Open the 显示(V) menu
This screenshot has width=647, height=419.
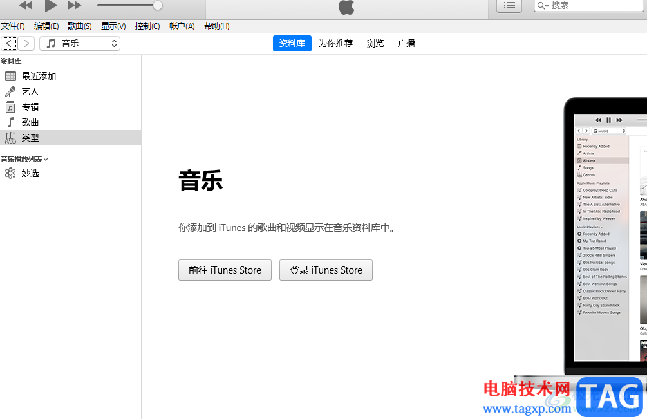[x=113, y=26]
